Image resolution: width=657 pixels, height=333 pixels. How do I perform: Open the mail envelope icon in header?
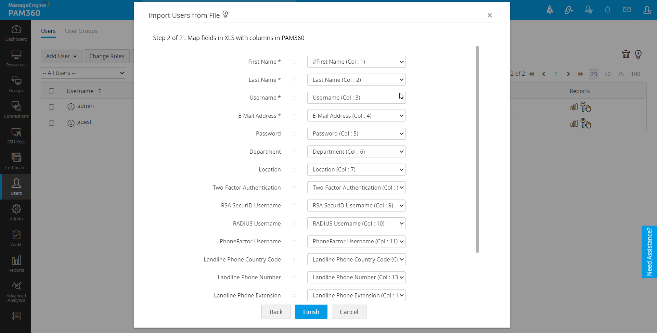(627, 10)
